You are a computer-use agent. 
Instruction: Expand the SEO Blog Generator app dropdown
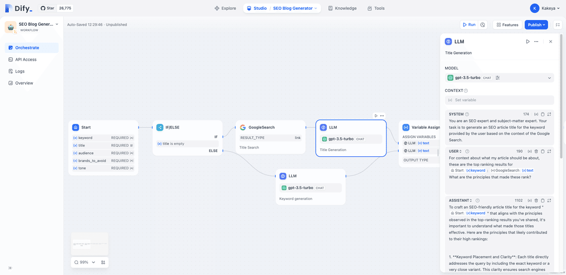point(296,8)
